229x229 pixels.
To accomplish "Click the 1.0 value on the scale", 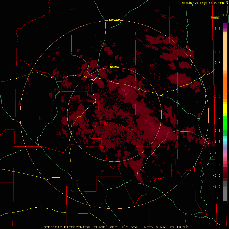I will click(x=218, y=153).
